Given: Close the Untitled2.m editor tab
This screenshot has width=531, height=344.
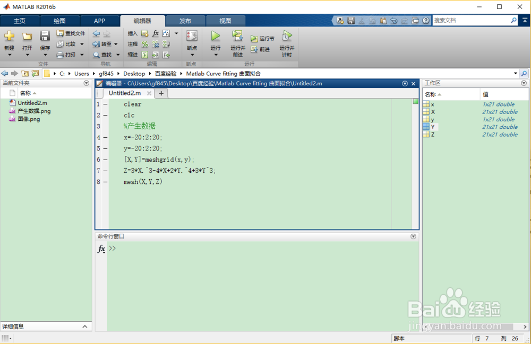Looking at the screenshot, I should coord(149,93).
